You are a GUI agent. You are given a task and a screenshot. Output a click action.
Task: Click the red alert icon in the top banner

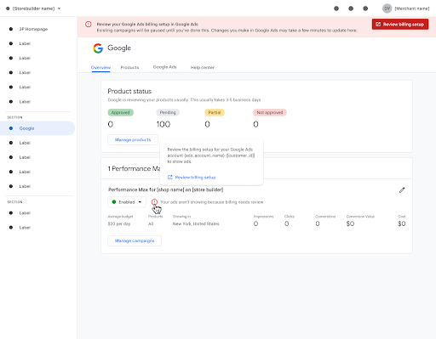89,25
